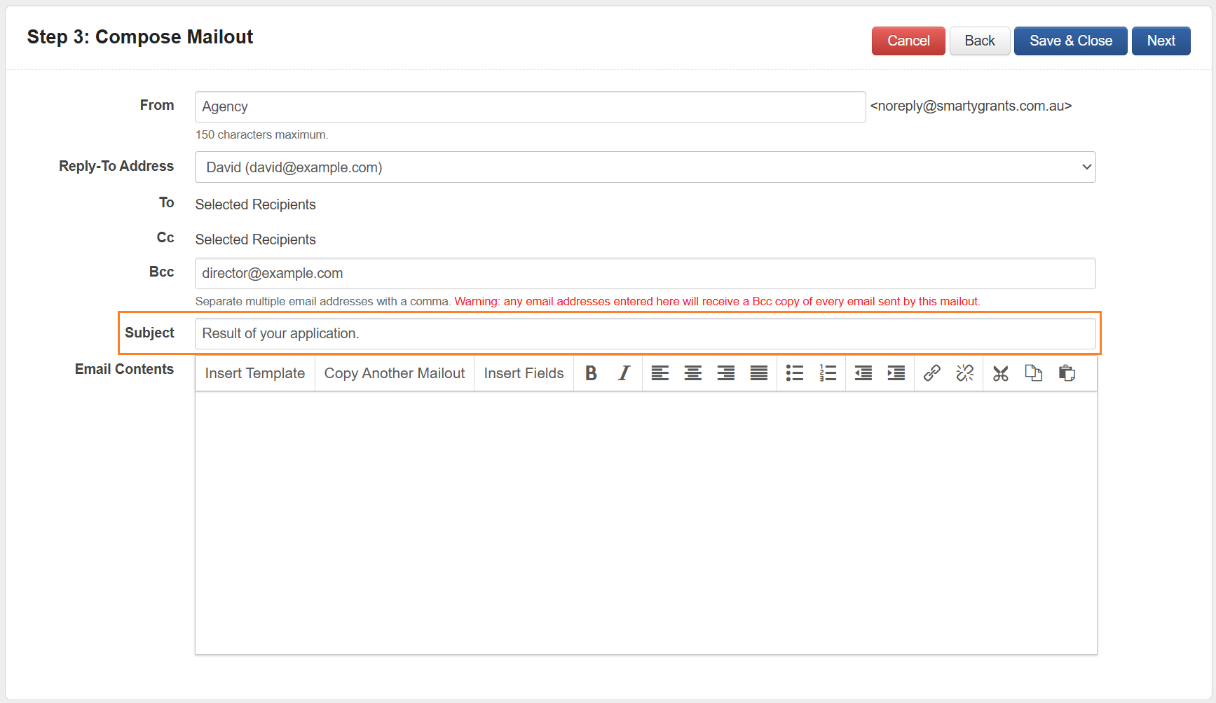Insert a bulleted list
Viewport: 1216px width, 703px height.
pyautogui.click(x=794, y=373)
